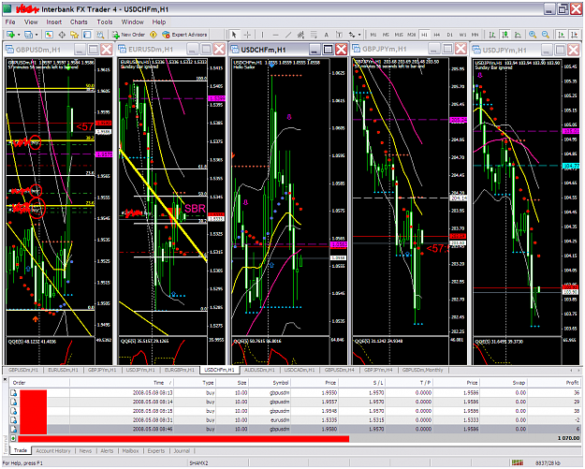585x469 pixels.
Task: Switch chart to M30 timeframe
Action: click(x=412, y=35)
